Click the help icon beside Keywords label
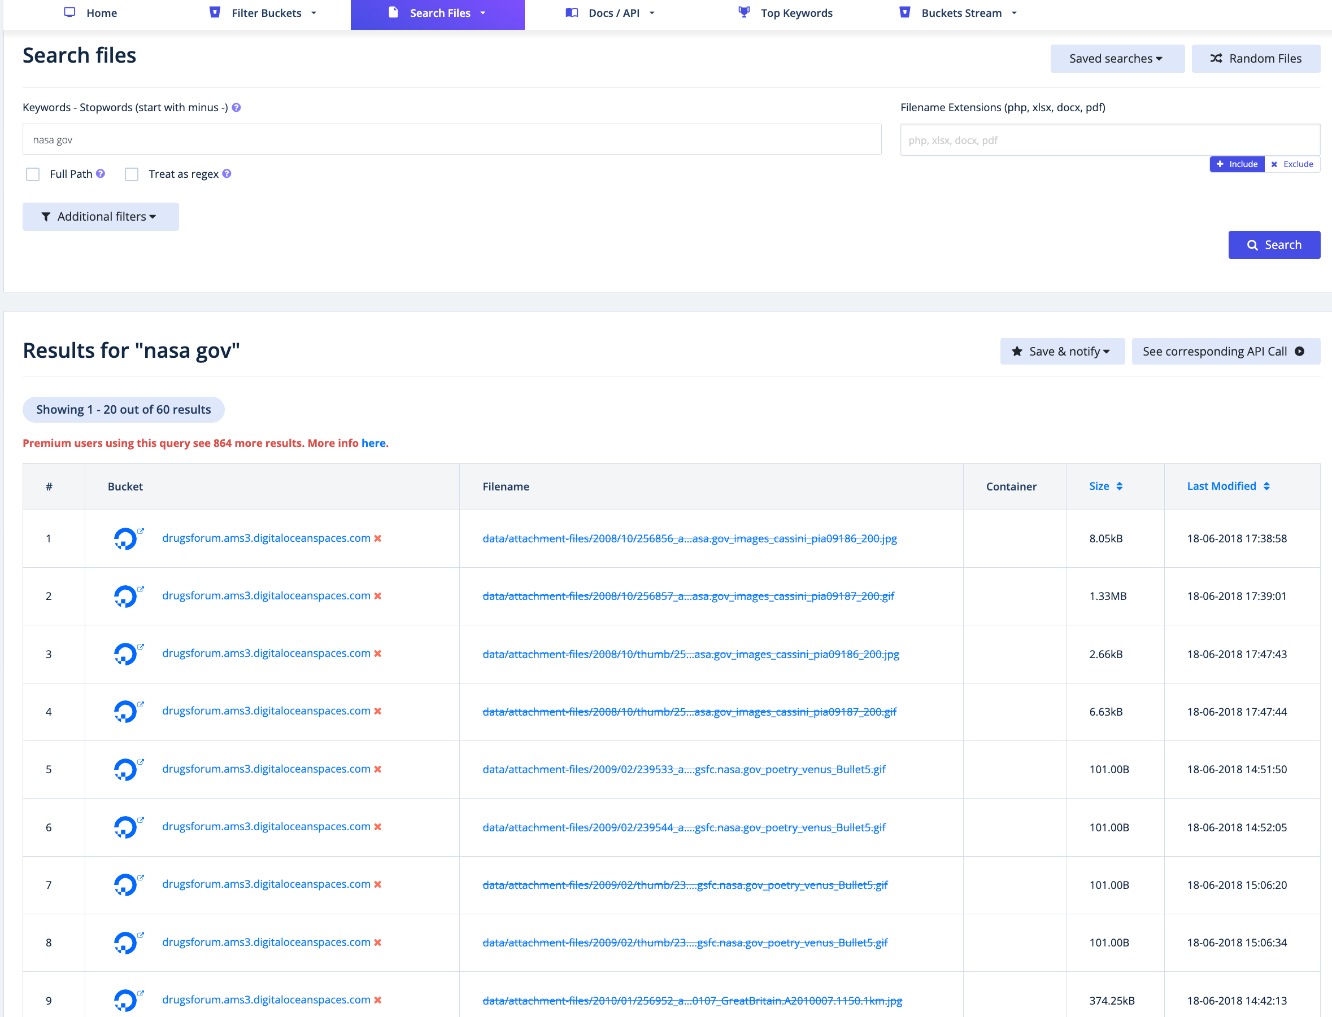 pyautogui.click(x=236, y=107)
